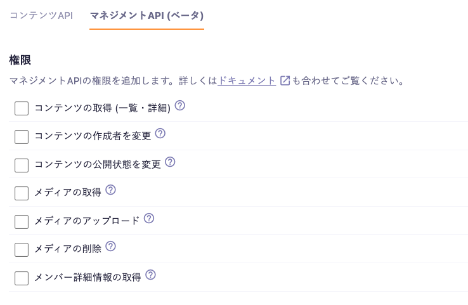Tick the コンテンツの公開状態を変更 checkbox
The height and width of the screenshot is (305, 468).
(x=22, y=165)
